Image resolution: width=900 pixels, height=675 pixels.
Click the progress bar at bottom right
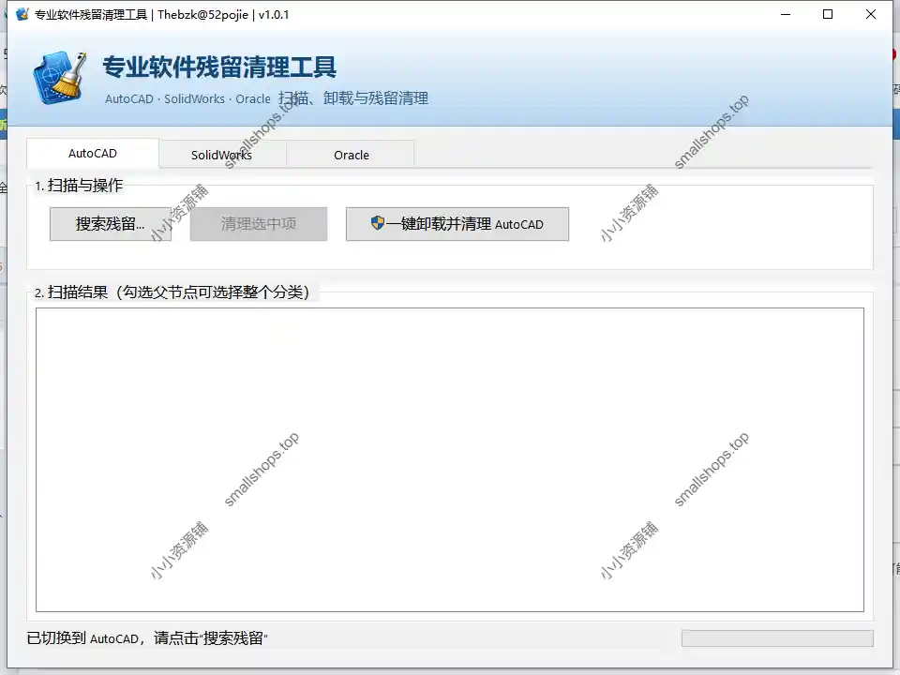click(777, 638)
